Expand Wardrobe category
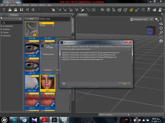 (2, 36)
